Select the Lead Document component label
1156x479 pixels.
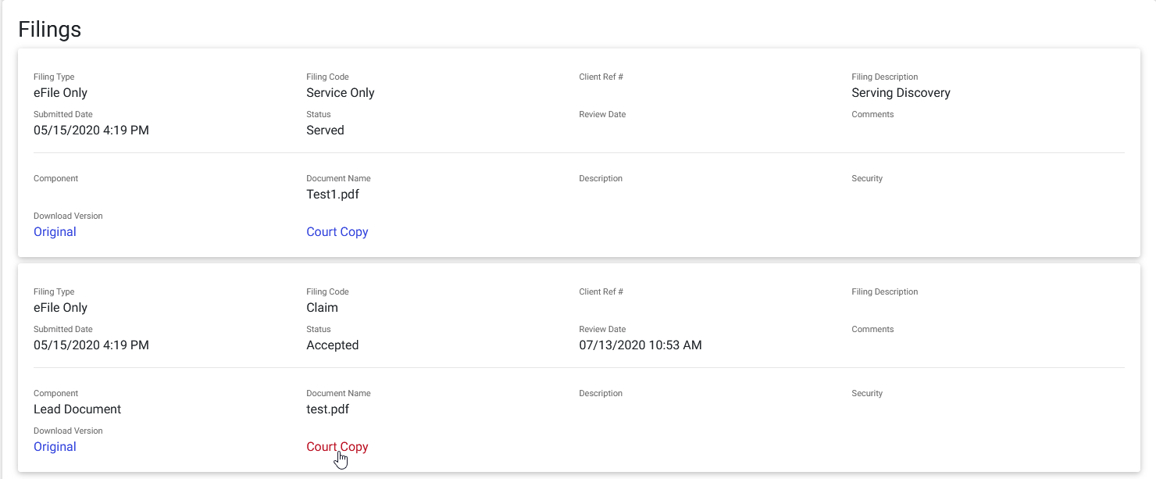(x=77, y=409)
